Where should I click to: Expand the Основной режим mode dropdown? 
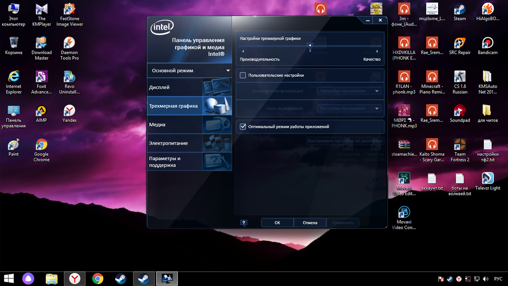click(x=189, y=70)
